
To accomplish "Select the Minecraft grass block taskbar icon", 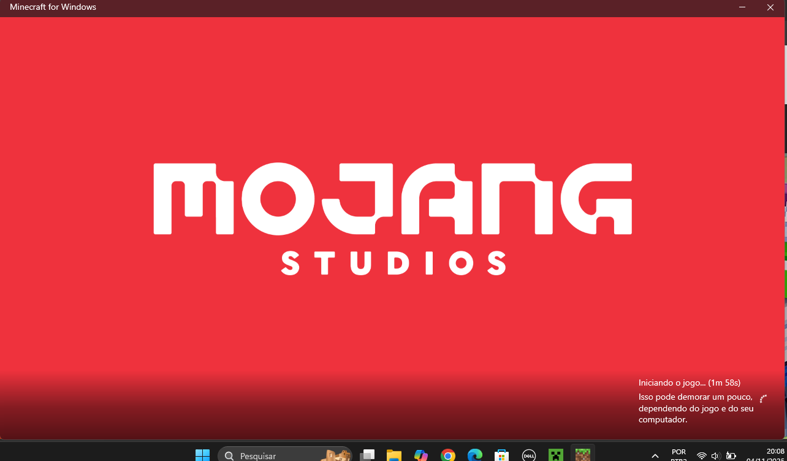I will click(582, 455).
